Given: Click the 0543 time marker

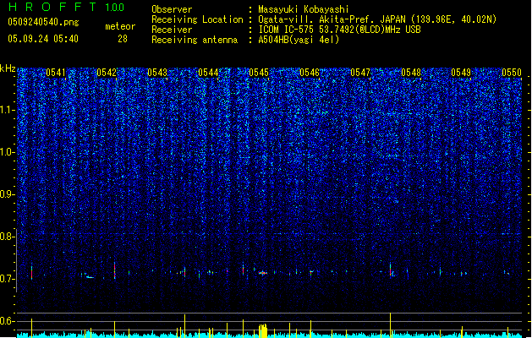Looking at the screenshot, I should (x=157, y=73).
